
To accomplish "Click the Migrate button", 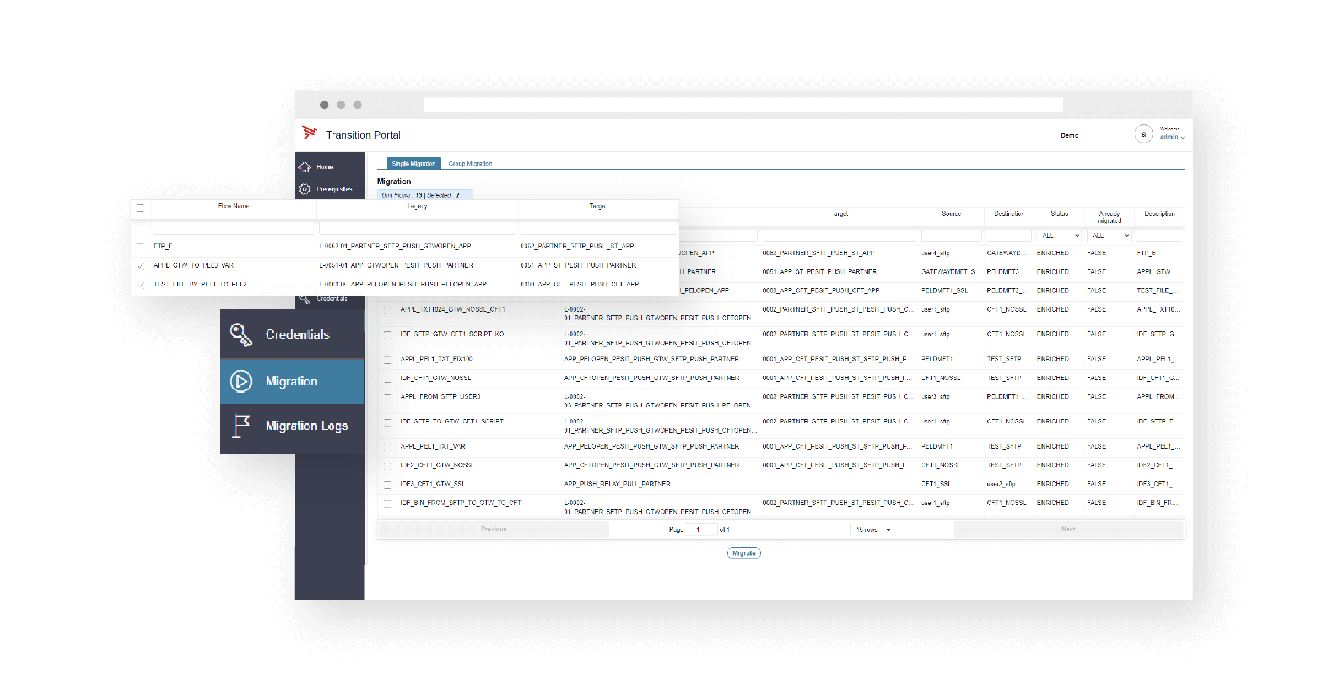I will coord(744,553).
